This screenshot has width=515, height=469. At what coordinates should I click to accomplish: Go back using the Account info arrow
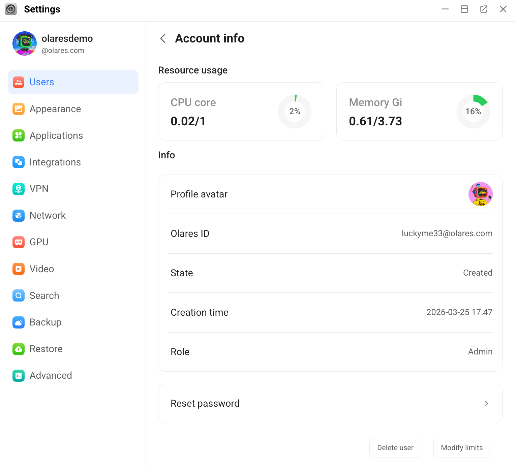click(x=163, y=38)
